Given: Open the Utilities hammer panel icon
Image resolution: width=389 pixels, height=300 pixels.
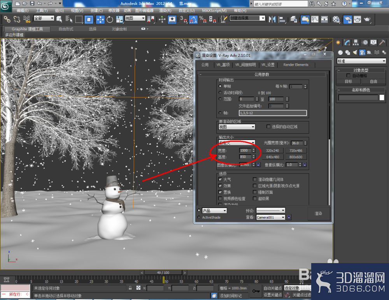Looking at the screenshot, I should [x=382, y=43].
